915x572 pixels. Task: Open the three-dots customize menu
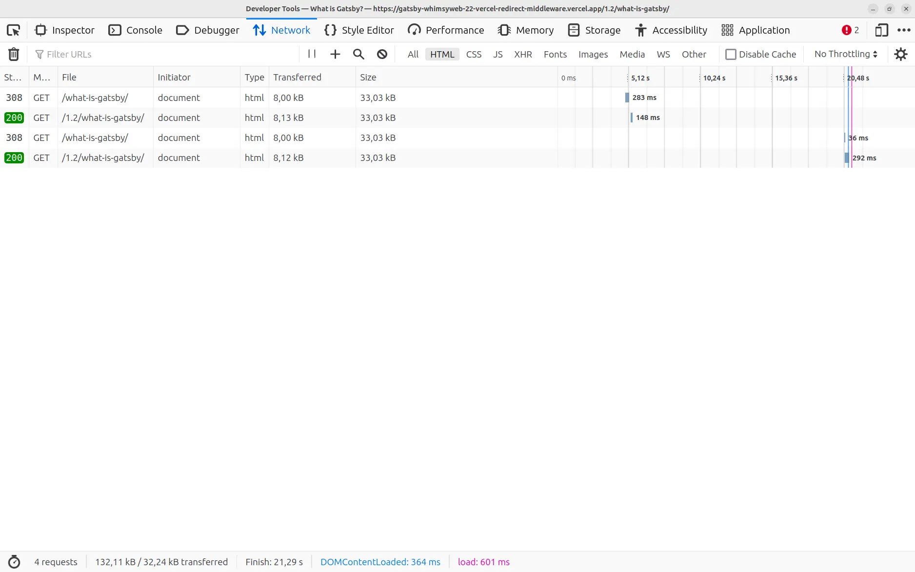pos(904,30)
